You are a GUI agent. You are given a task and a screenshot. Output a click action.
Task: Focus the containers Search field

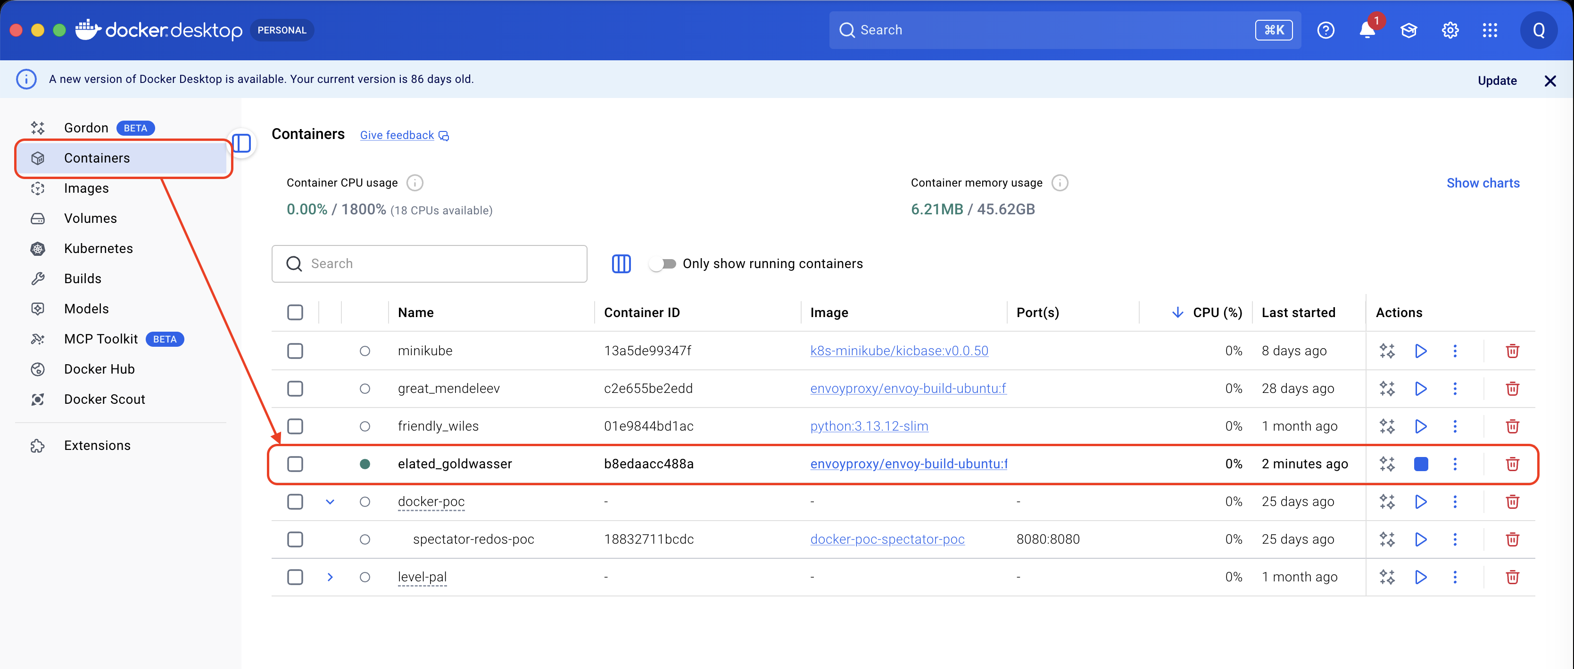click(x=430, y=264)
